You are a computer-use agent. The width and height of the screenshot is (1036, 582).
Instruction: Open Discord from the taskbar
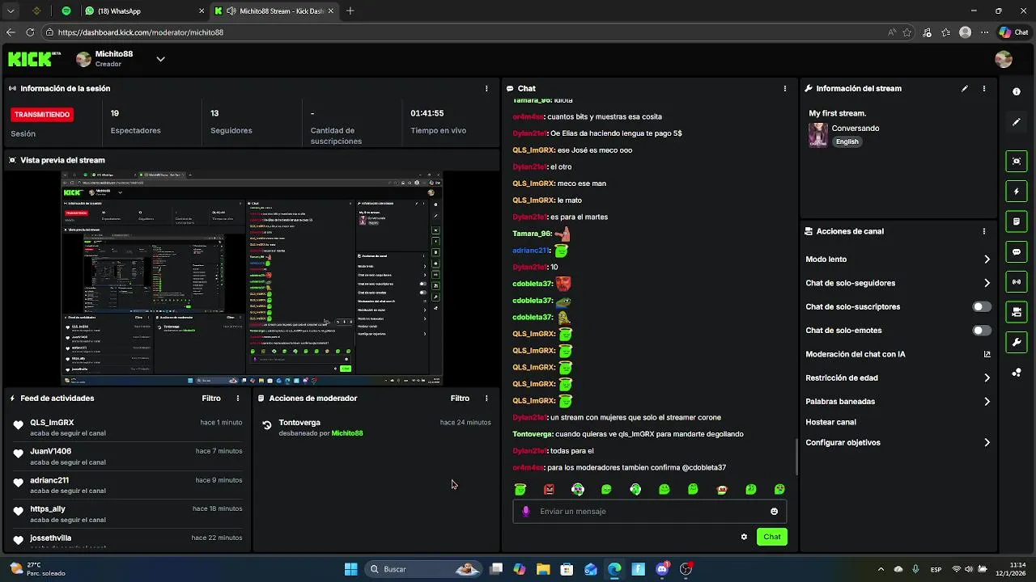pyautogui.click(x=663, y=569)
